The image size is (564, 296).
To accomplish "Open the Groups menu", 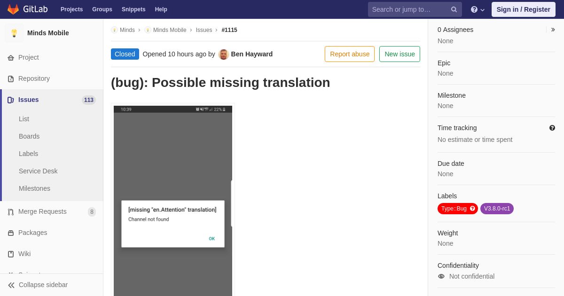I will pyautogui.click(x=102, y=9).
